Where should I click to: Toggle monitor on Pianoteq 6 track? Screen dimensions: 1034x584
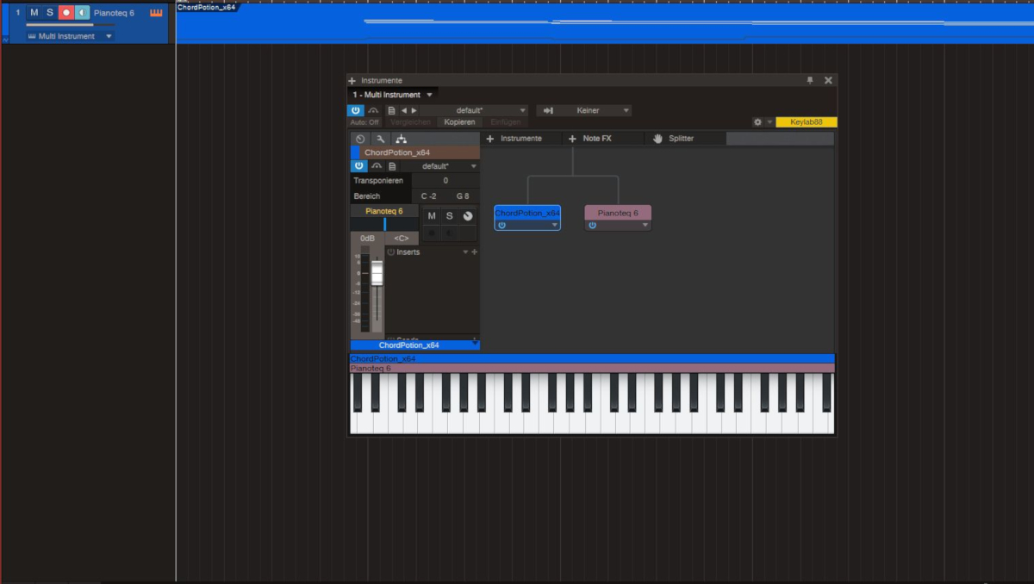coord(82,13)
